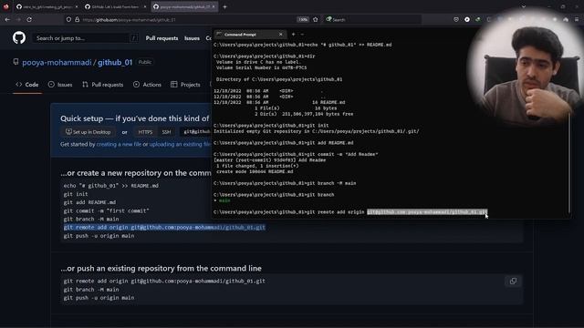Open the pooya-mohammadi profile link

pos(57,63)
